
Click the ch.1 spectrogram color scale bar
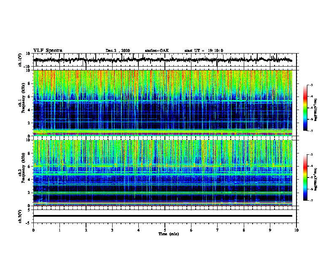pyautogui.click(x=305, y=108)
